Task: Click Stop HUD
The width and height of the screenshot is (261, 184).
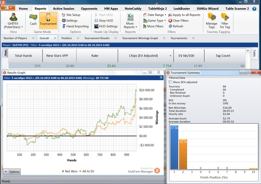Action: [x=104, y=20]
